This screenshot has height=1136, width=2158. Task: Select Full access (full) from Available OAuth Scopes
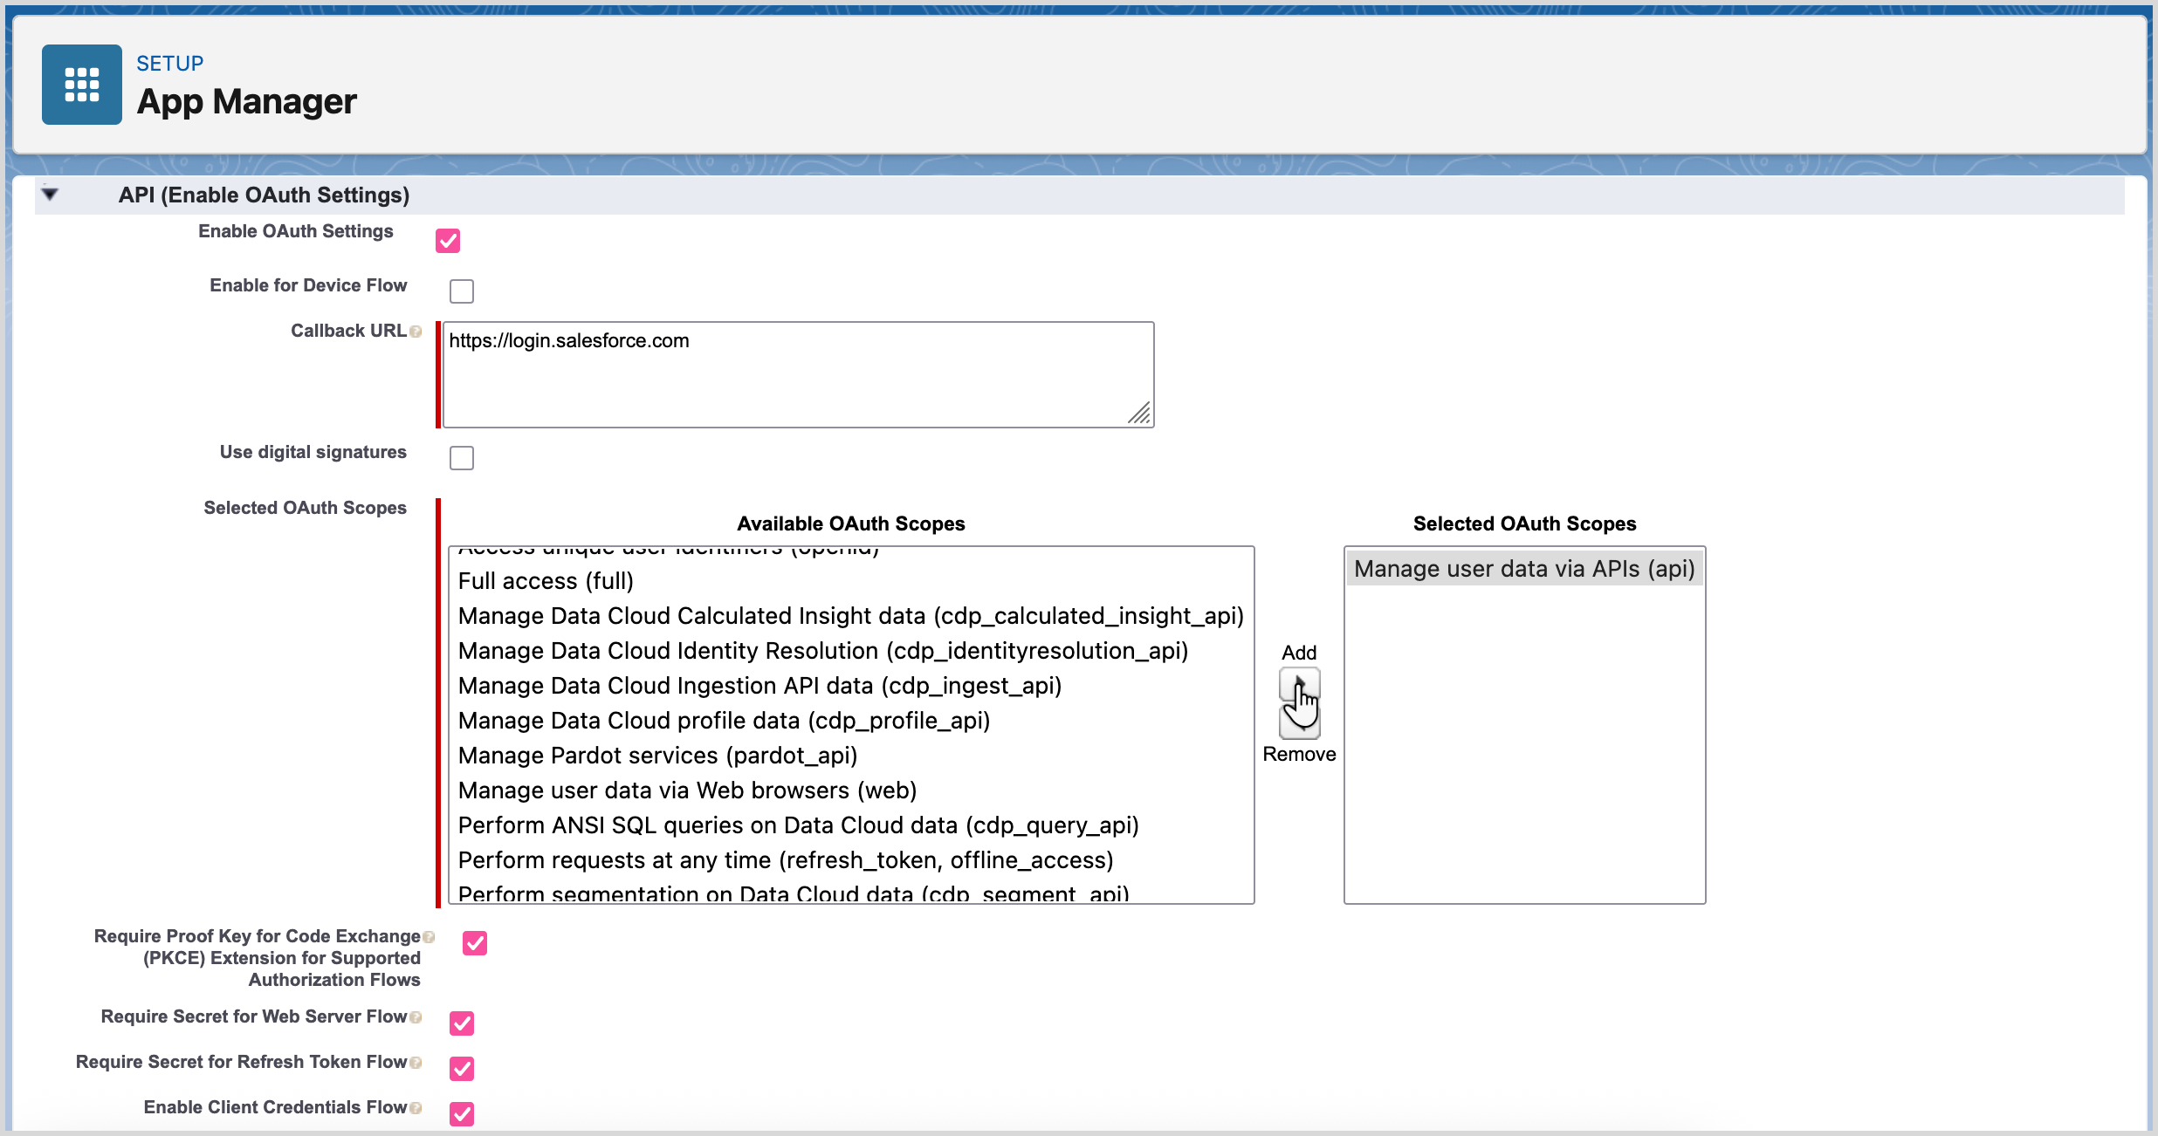[x=545, y=580]
